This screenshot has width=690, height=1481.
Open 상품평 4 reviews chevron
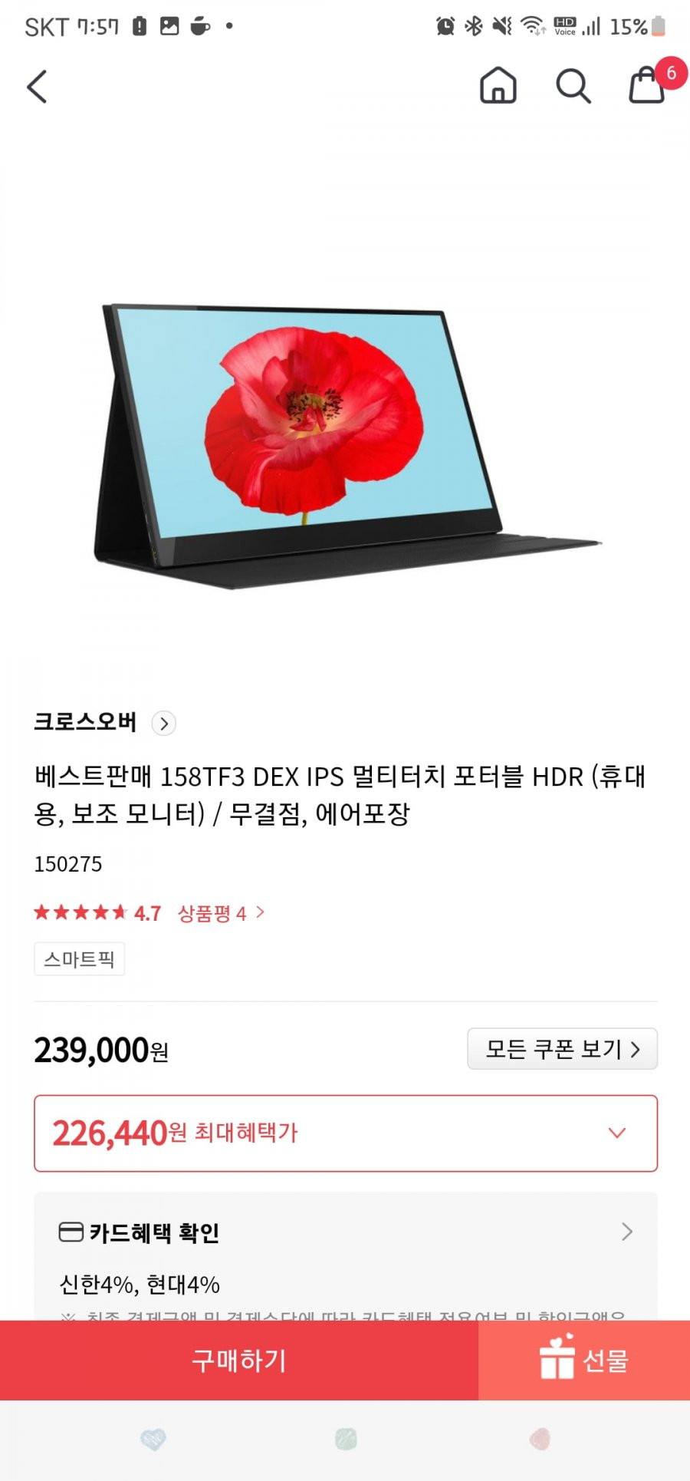click(x=260, y=912)
